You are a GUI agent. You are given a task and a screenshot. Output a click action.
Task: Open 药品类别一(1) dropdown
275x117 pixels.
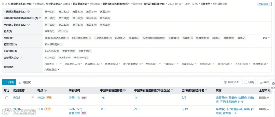(x=53, y=64)
